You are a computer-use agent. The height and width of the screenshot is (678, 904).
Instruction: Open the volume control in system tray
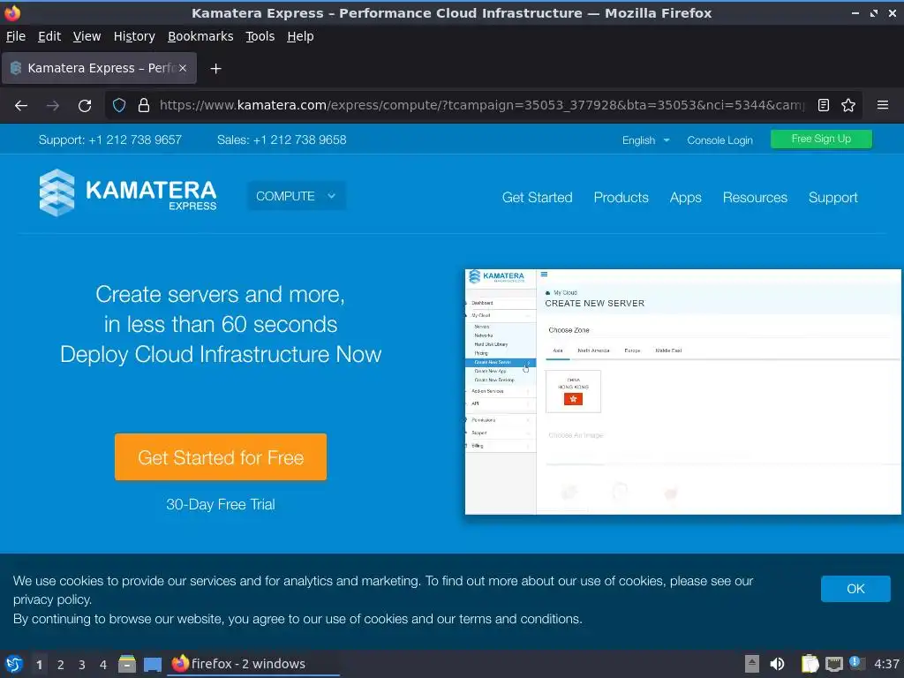777,664
